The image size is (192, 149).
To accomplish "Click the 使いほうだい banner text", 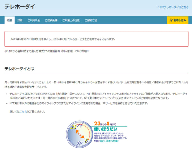I will tap(106, 129).
